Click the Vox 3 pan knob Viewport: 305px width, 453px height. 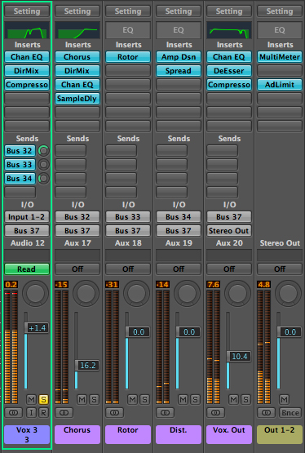click(x=35, y=294)
